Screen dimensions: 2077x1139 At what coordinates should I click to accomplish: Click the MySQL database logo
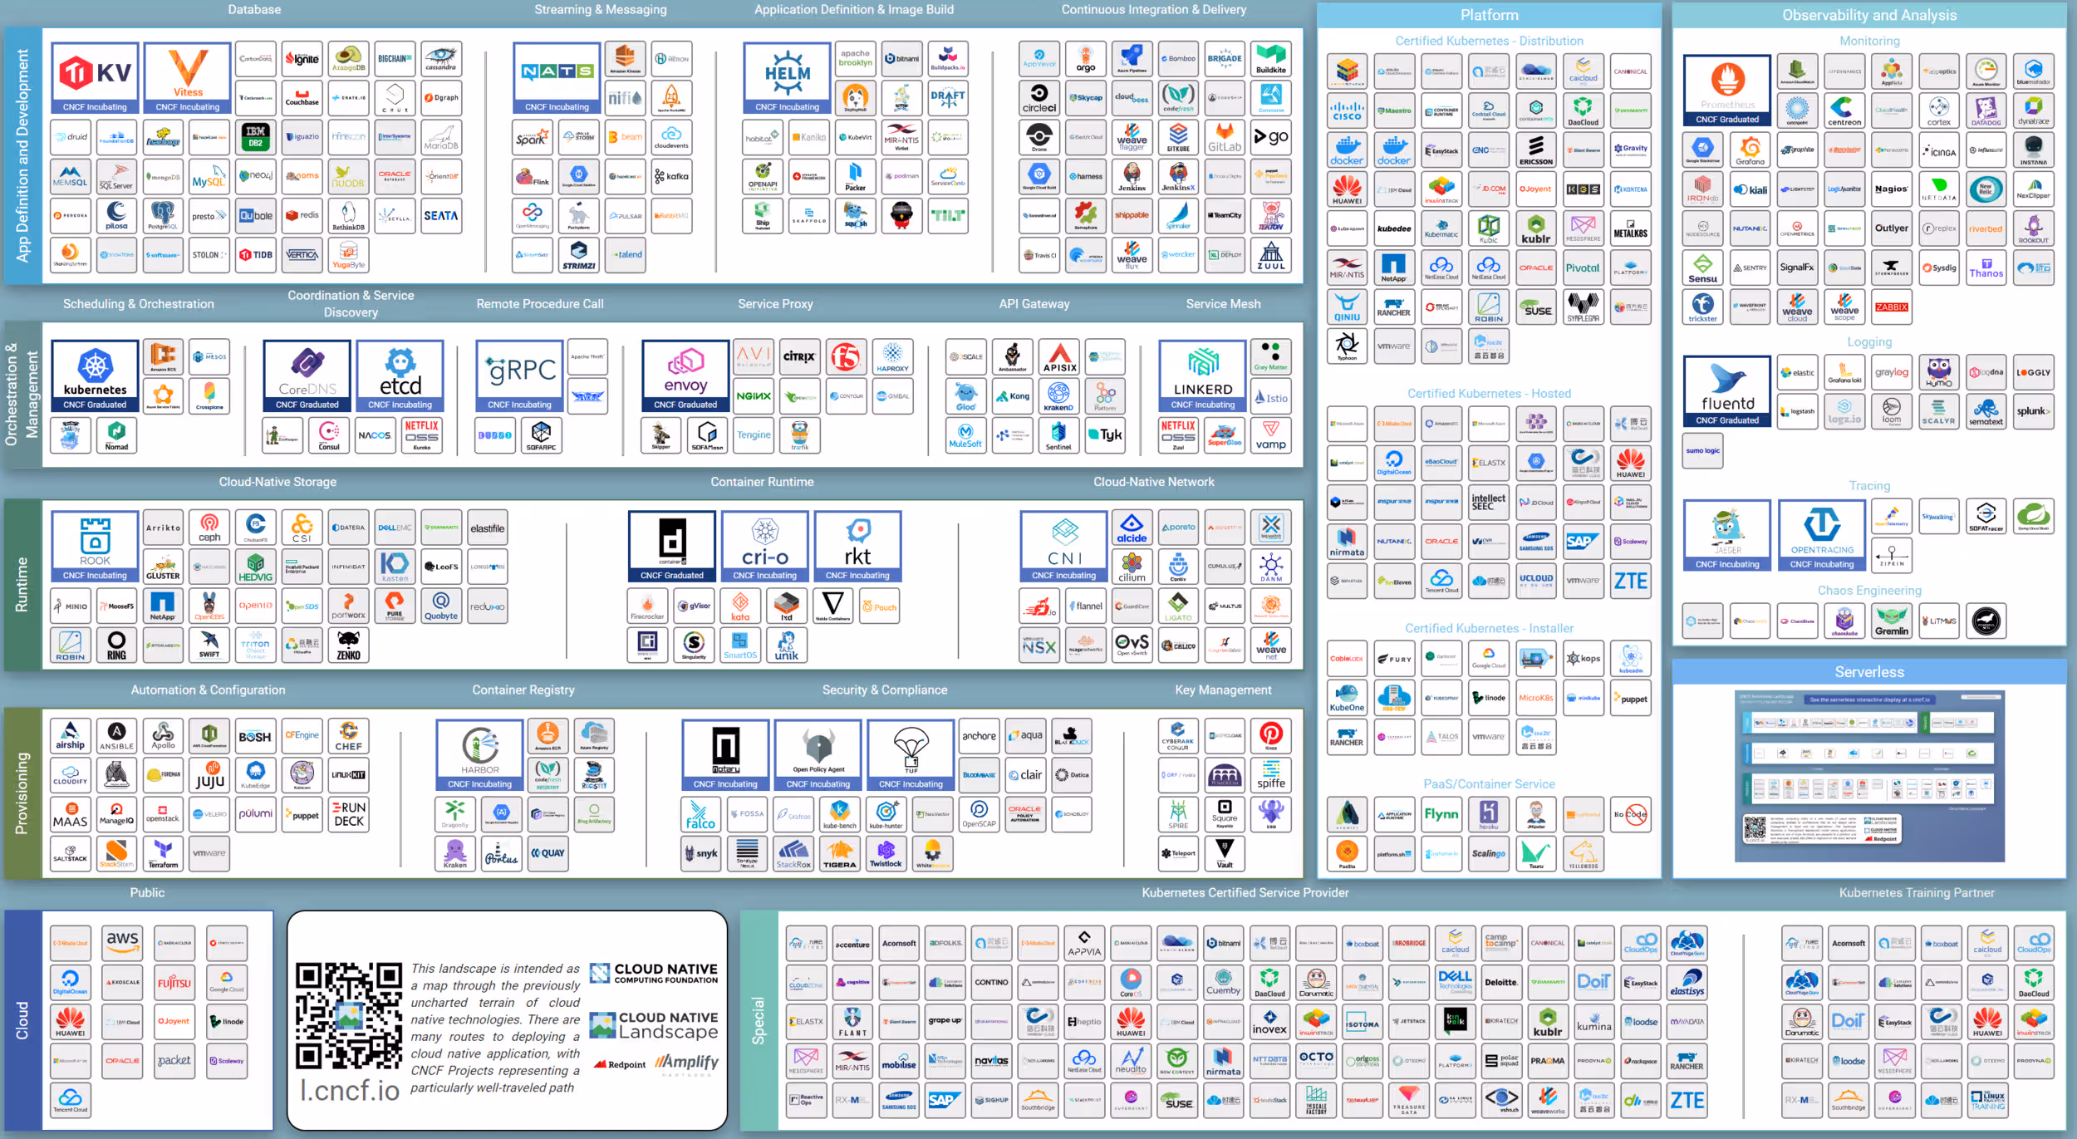click(209, 176)
